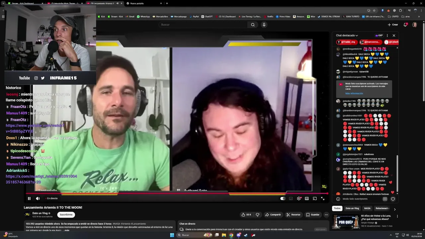This screenshot has height=239, width=425.
Task: Toggle subtitles button in player
Action: pyautogui.click(x=291, y=199)
